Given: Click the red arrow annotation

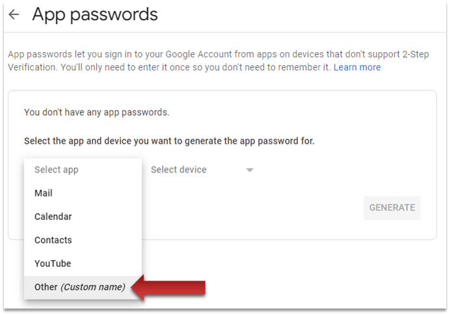Looking at the screenshot, I should [x=174, y=287].
